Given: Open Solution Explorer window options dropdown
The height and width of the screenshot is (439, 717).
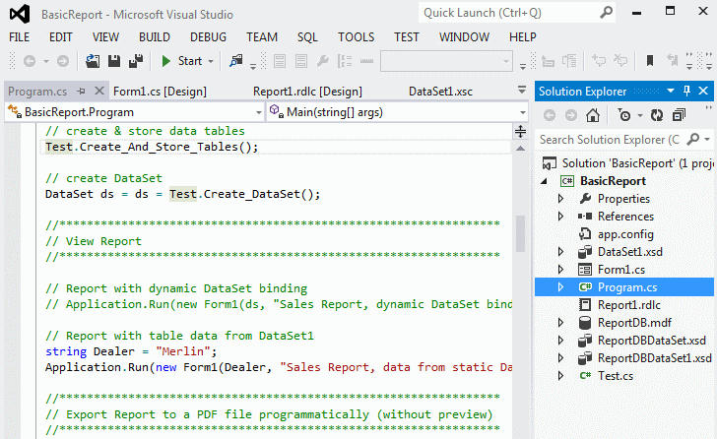Looking at the screenshot, I should tap(671, 91).
